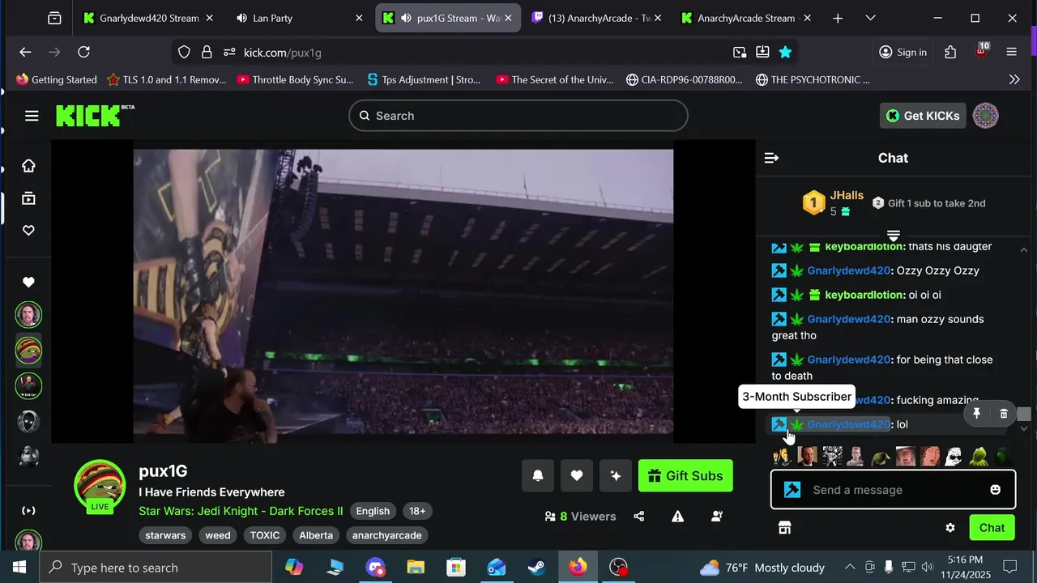Toggle follow heart for pux1G

577,476
